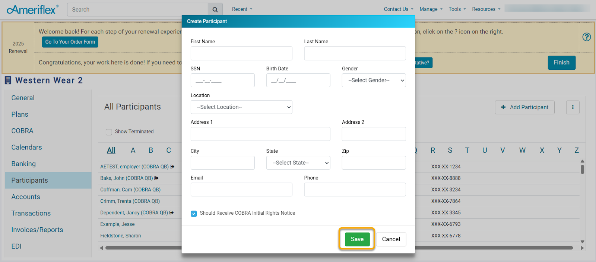Click into the First Name field
The image size is (596, 262).
(x=241, y=53)
